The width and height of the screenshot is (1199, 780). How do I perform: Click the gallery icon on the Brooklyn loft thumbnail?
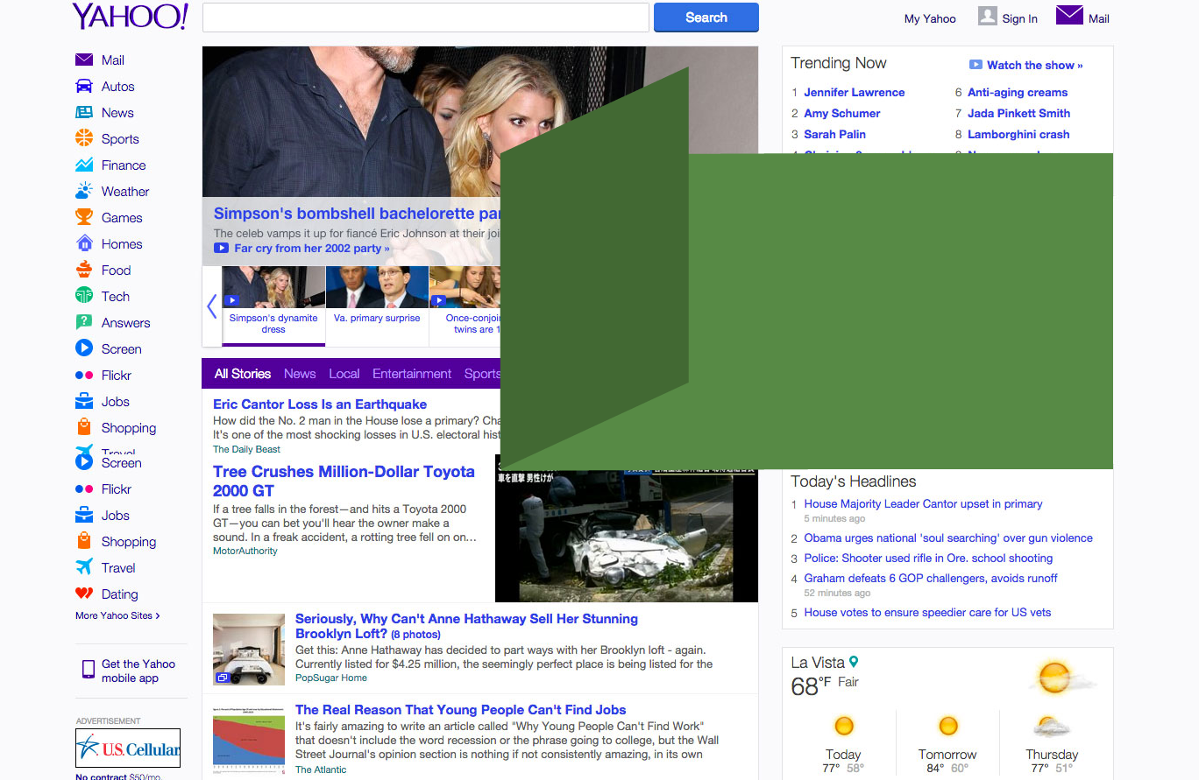click(223, 678)
